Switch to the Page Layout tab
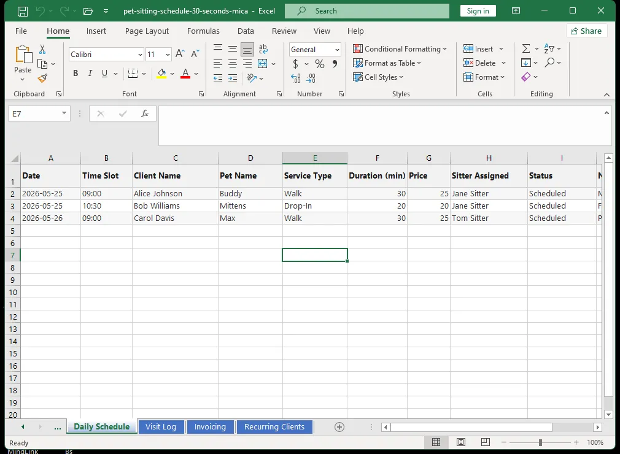The width and height of the screenshot is (620, 454). [x=147, y=31]
